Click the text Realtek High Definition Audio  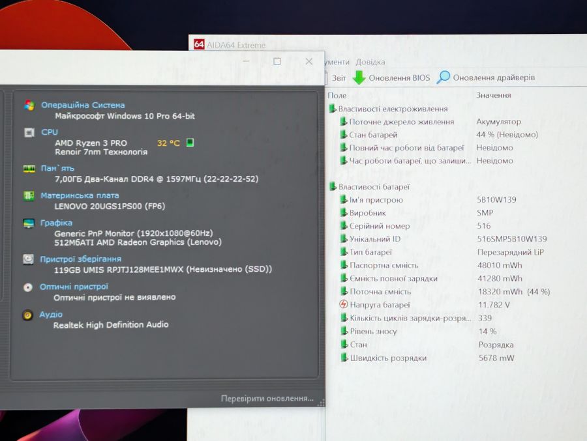tap(111, 324)
